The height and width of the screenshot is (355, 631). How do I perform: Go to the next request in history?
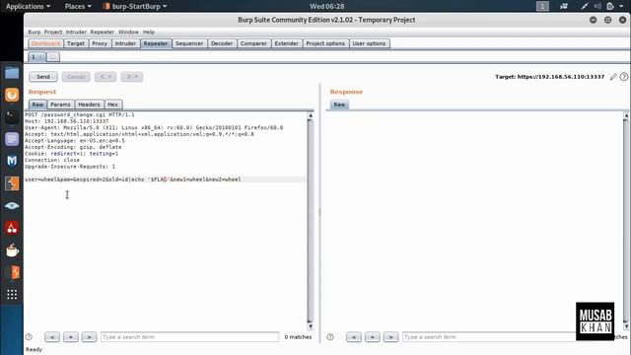click(x=131, y=77)
